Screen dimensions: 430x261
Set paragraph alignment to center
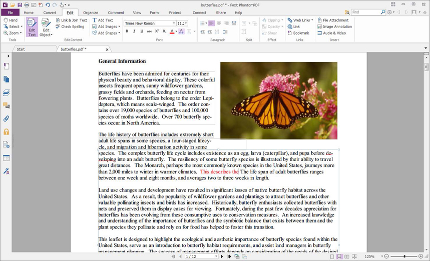[219, 23]
